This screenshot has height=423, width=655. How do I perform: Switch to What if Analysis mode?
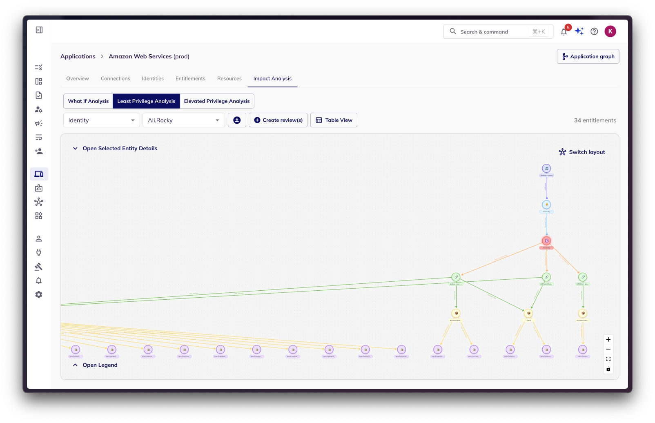tap(88, 101)
